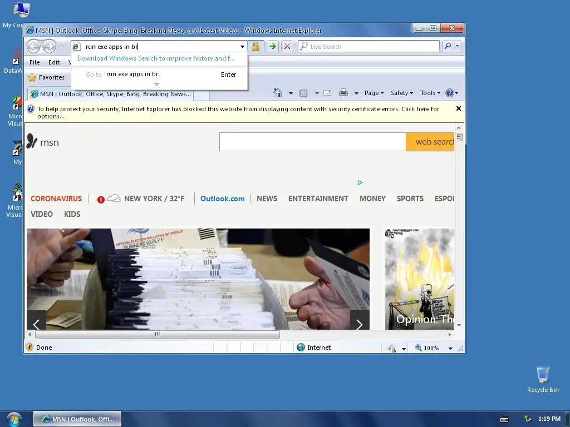The image size is (570, 427).
Task: Click the Protected Mode status icon
Action: click(x=392, y=348)
